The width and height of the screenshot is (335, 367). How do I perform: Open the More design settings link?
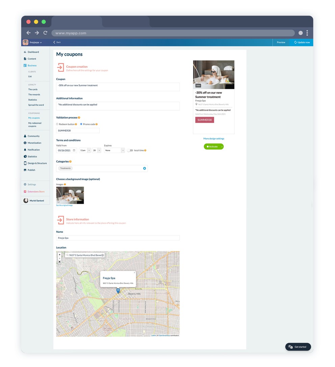click(213, 139)
